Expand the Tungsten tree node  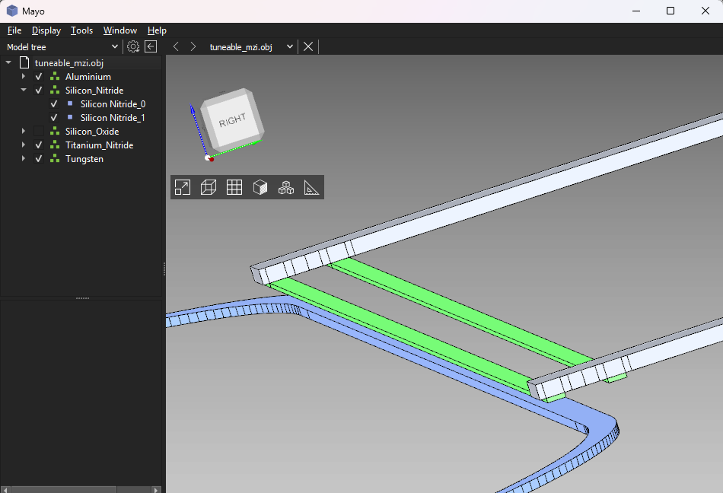pos(24,159)
